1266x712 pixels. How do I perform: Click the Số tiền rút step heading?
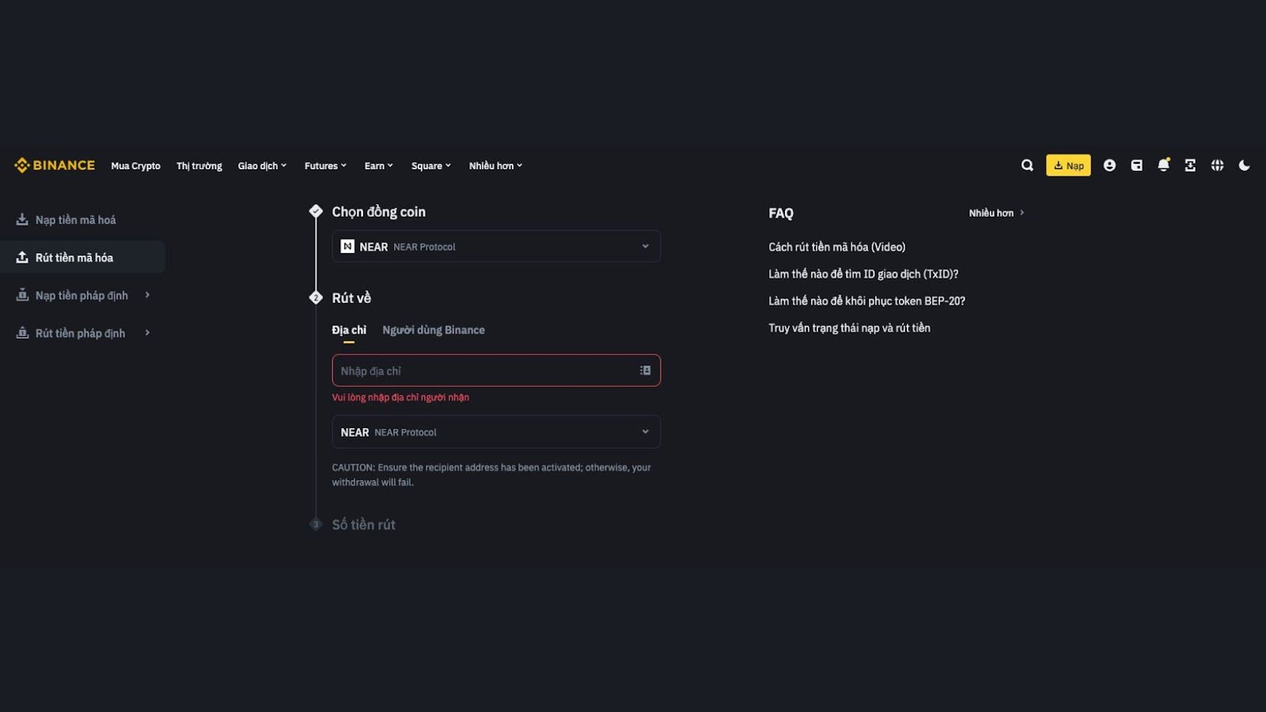tap(363, 525)
